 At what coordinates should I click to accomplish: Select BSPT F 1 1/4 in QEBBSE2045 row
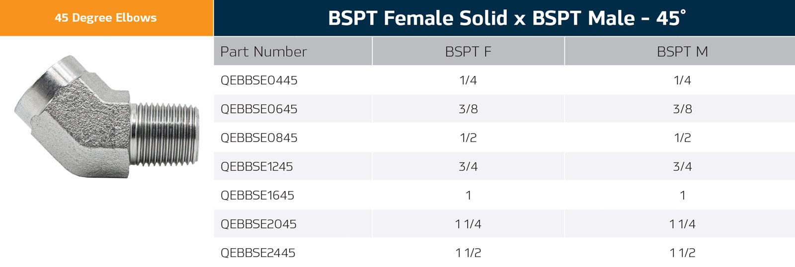[468, 224]
